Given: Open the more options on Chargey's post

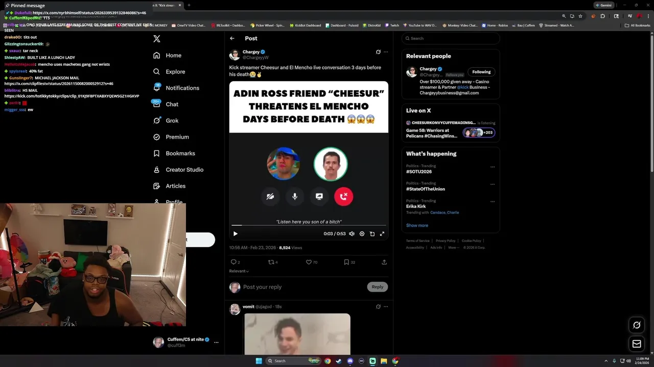Looking at the screenshot, I should pyautogui.click(x=386, y=52).
